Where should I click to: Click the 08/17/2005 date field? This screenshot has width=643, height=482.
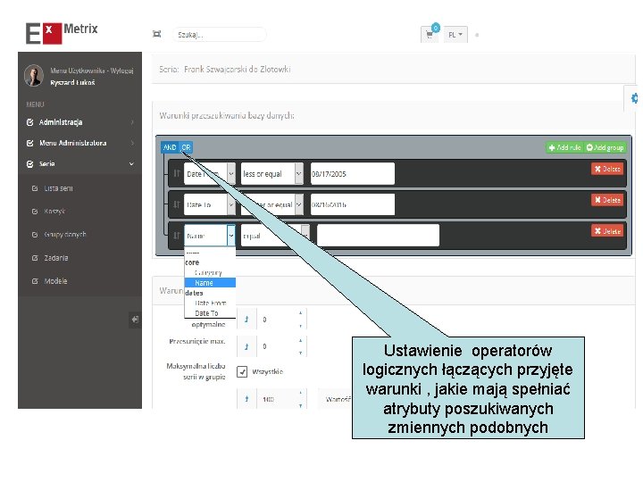353,174
